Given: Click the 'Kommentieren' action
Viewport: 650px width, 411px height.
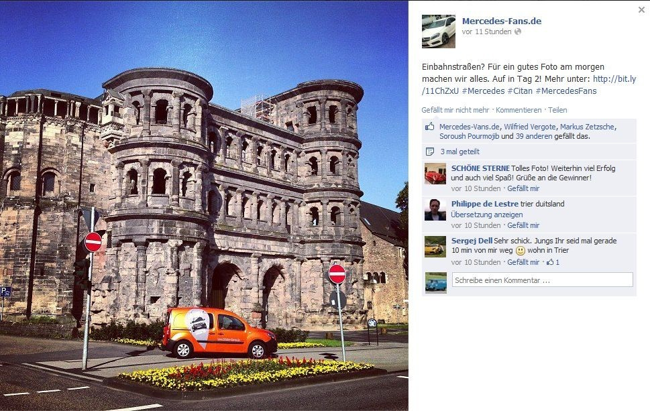Looking at the screenshot, I should pyautogui.click(x=519, y=110).
